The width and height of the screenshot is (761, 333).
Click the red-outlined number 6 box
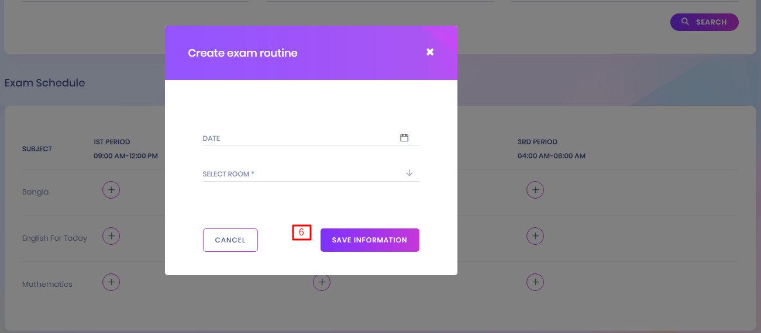click(x=302, y=233)
